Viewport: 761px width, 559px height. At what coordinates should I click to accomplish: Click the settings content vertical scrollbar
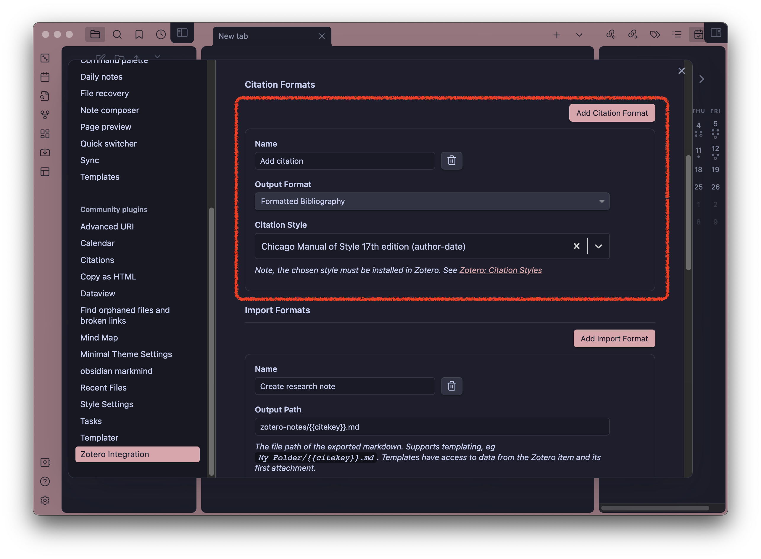point(688,213)
